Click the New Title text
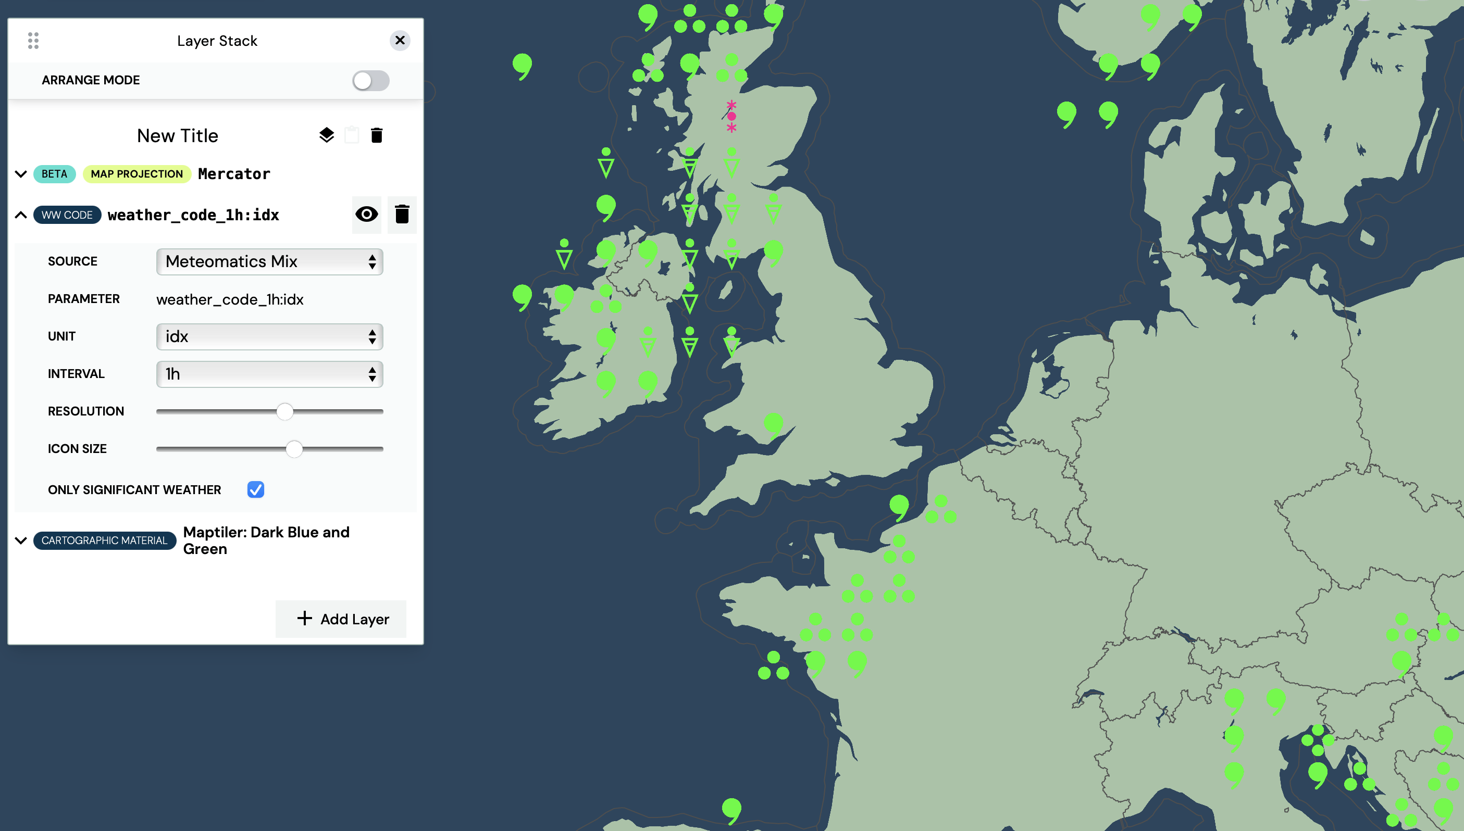The image size is (1464, 831). 178,136
